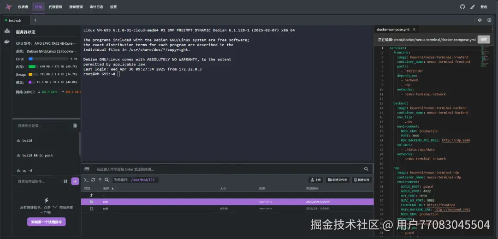Click the a.sh file icon

point(91,209)
